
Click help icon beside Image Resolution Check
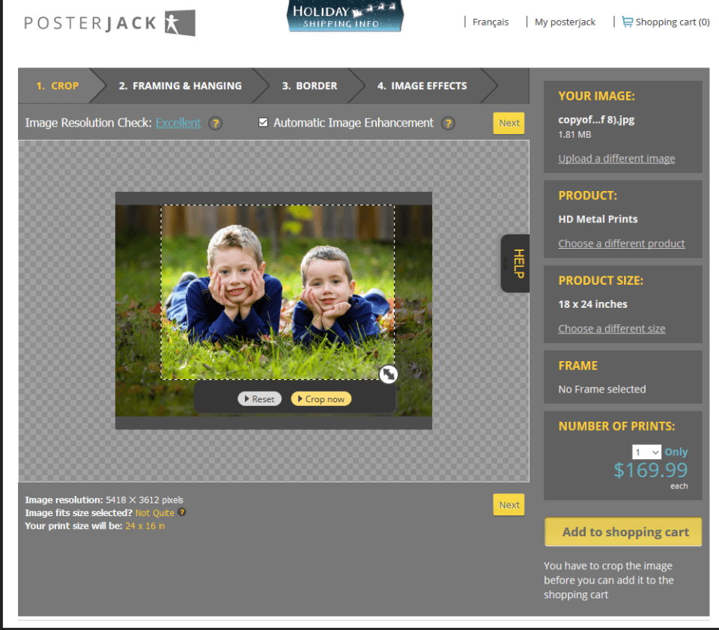click(215, 124)
